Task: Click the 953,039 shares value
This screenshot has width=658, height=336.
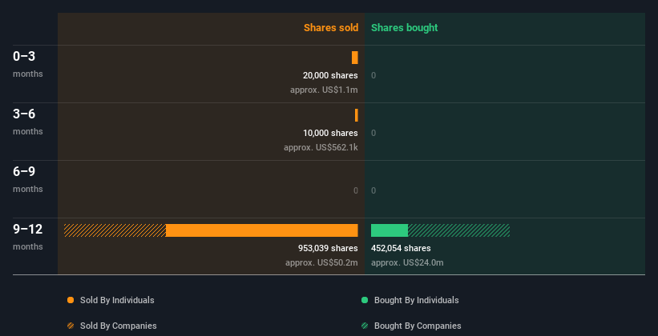Action: 328,248
